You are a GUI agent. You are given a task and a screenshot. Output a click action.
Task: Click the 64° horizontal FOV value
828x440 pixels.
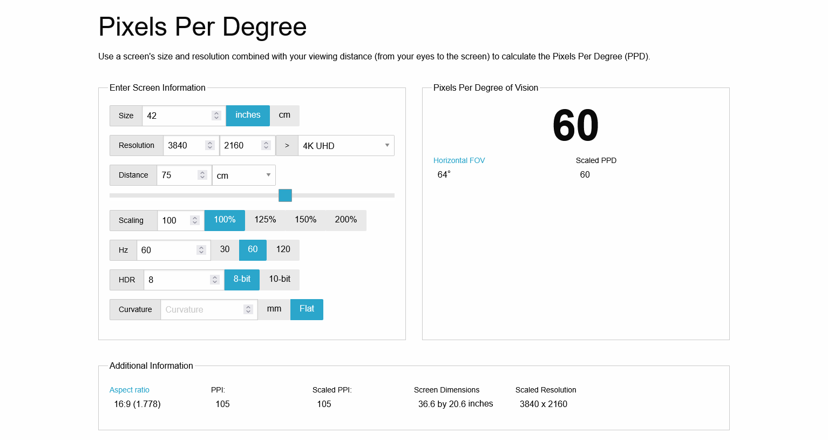444,174
